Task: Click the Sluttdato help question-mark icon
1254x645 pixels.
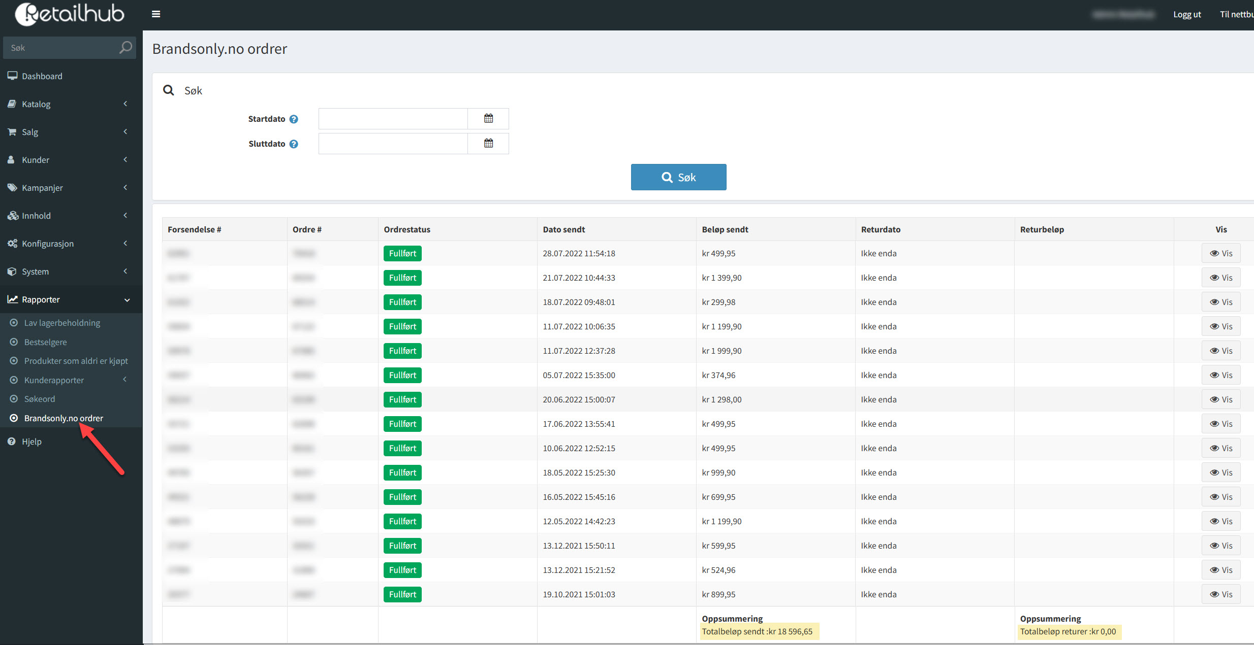Action: click(x=294, y=144)
